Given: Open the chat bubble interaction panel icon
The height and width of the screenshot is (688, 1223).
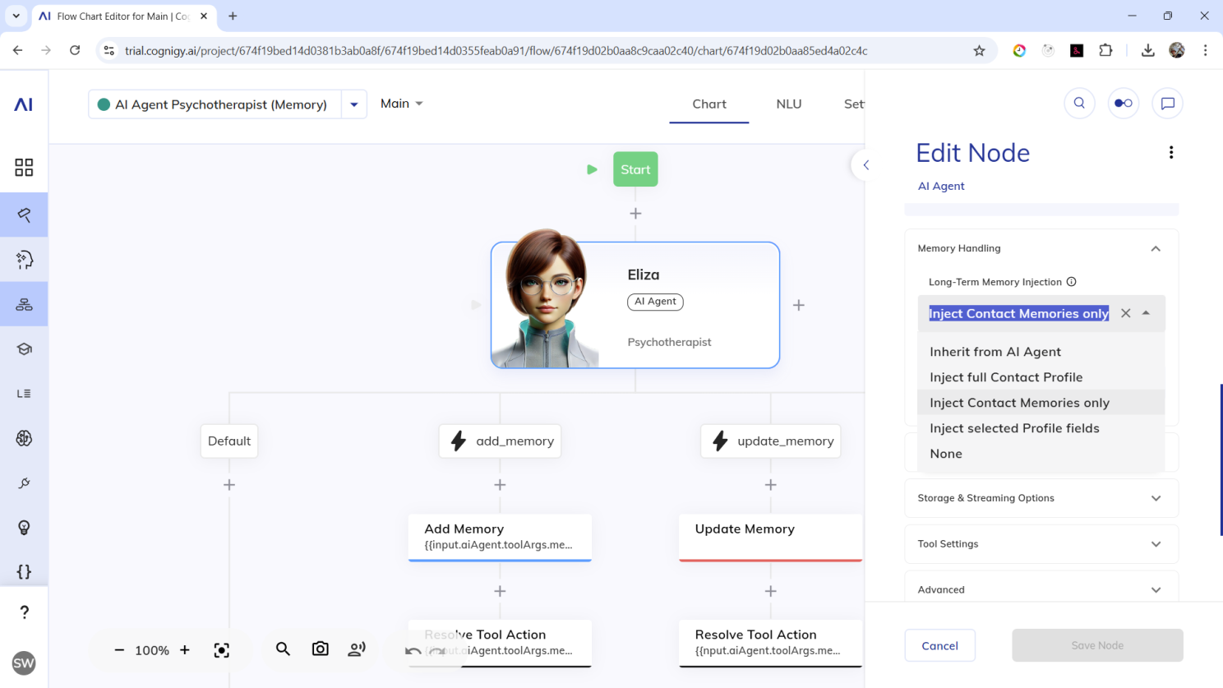Looking at the screenshot, I should click(1167, 104).
